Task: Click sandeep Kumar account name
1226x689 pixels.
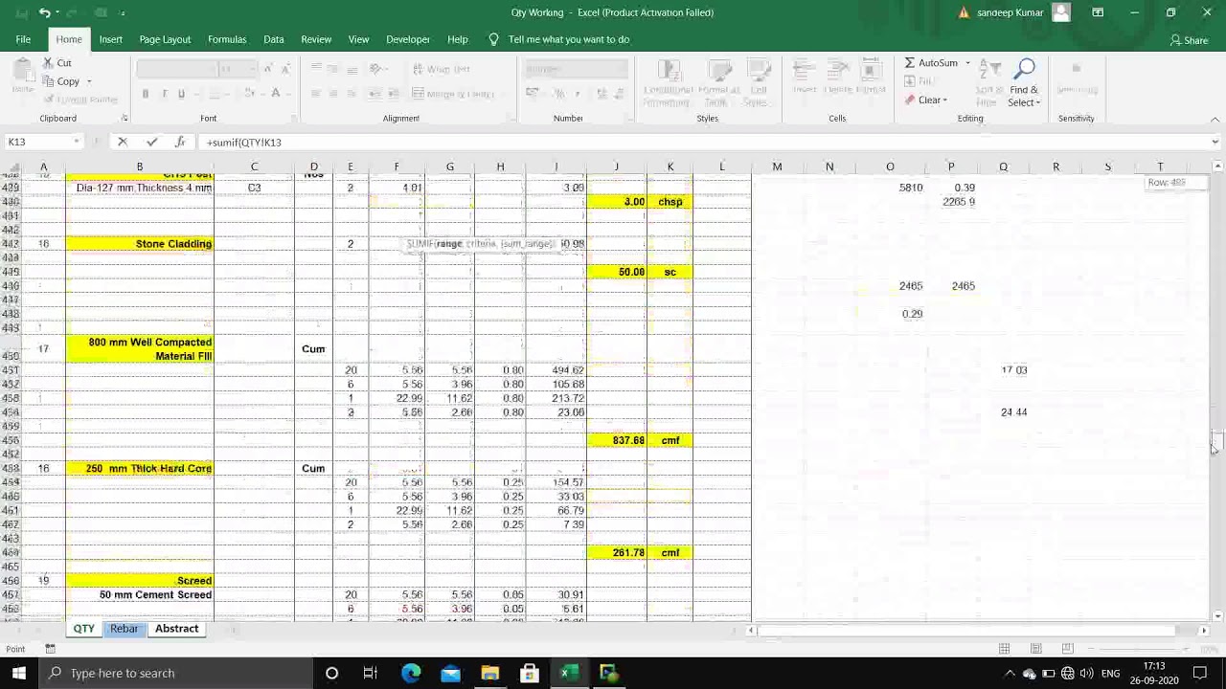Action: 1010,12
